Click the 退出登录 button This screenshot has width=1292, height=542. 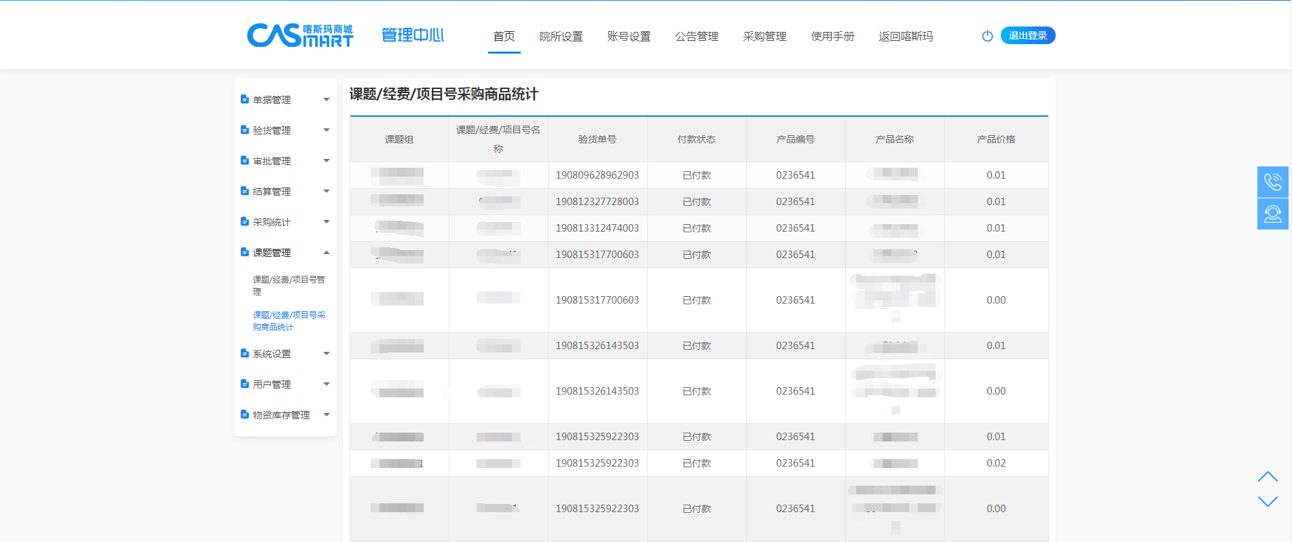point(1027,36)
